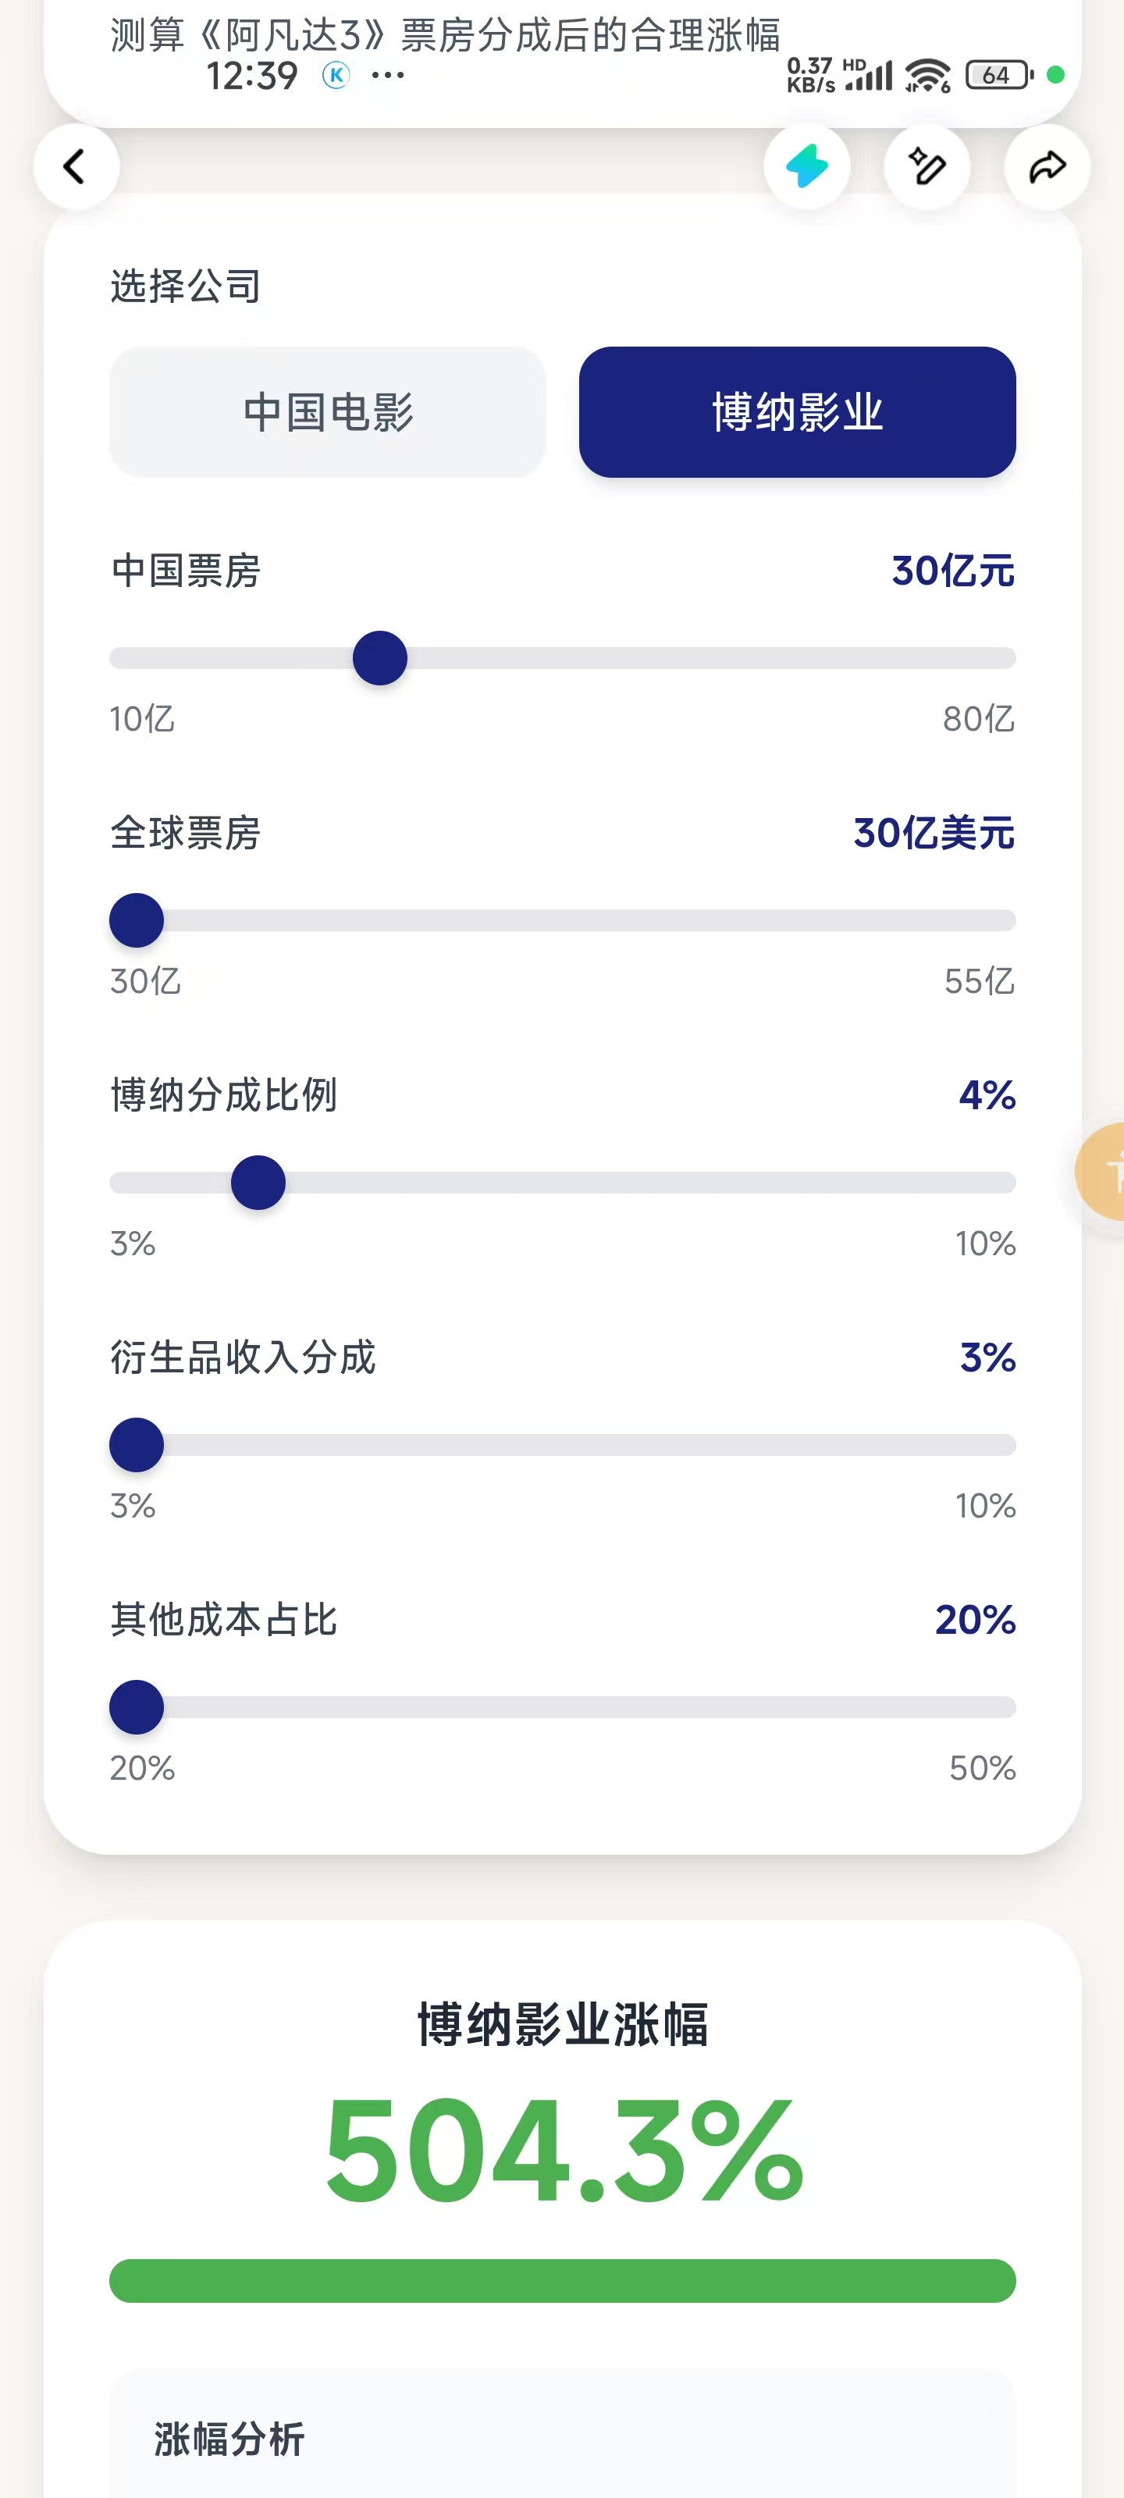Click the 全球票房 slider handle
Screen dimensions: 1124x2498
pyautogui.click(x=137, y=920)
